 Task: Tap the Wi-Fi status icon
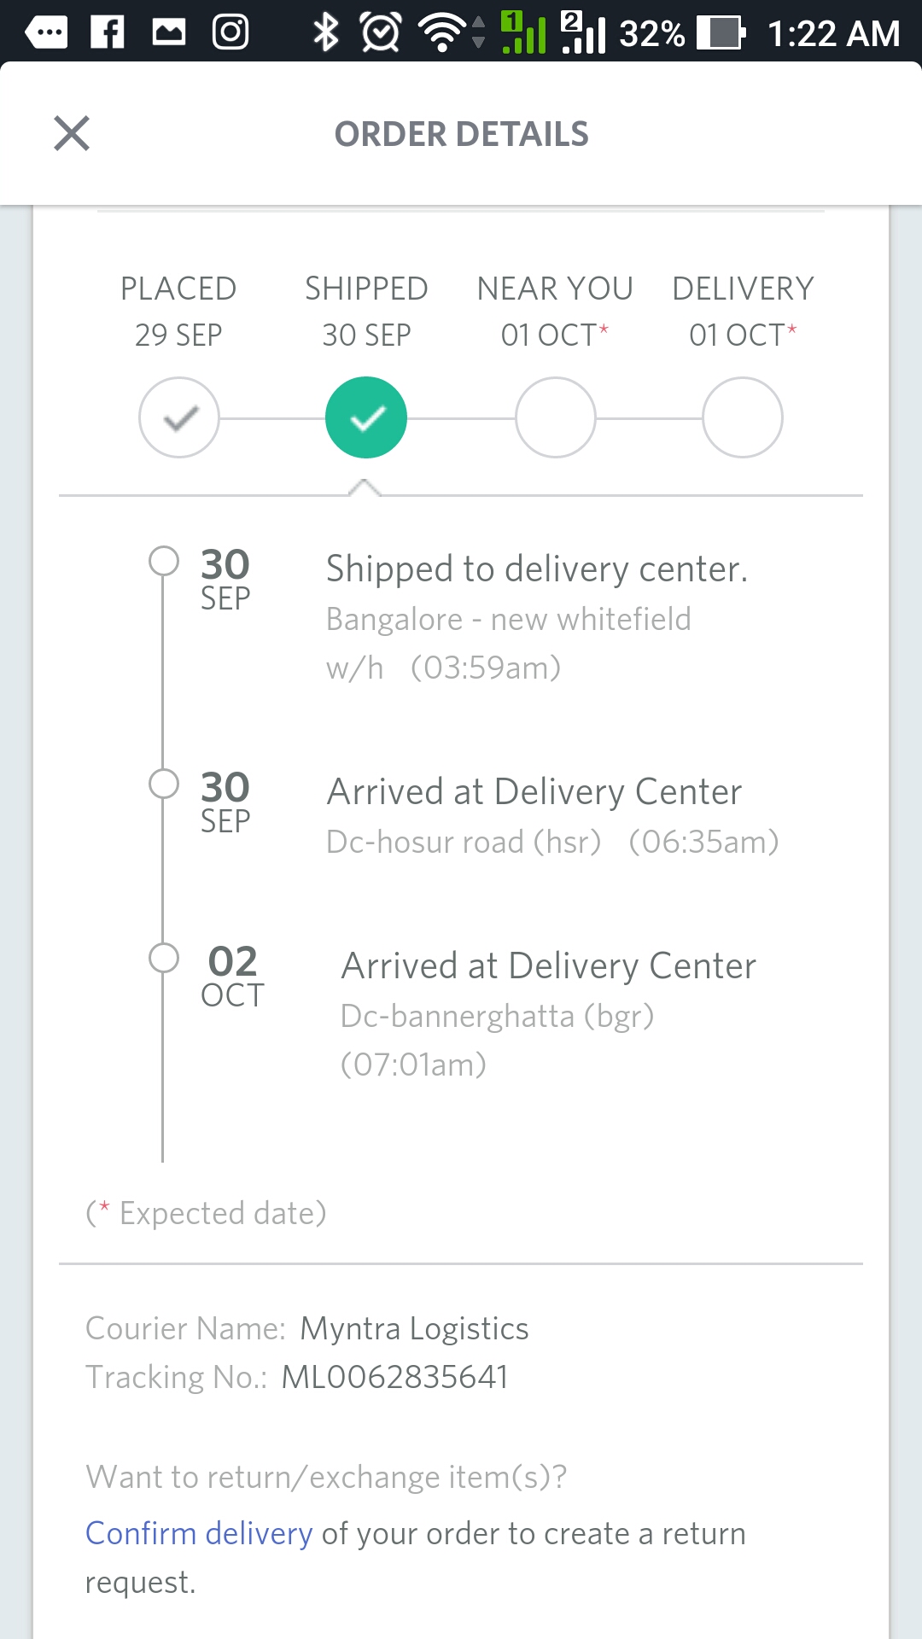(442, 32)
